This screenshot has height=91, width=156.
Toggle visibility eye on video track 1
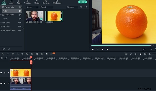[x=9, y=83]
